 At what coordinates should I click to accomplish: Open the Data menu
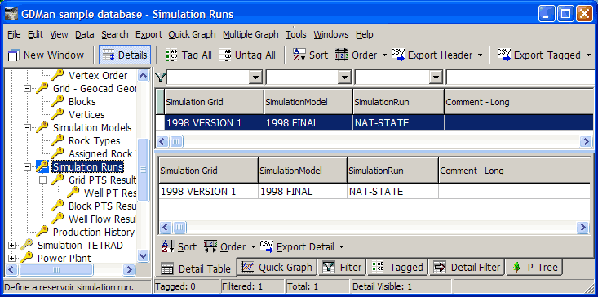[84, 34]
